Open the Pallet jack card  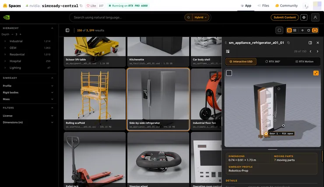pos(95,159)
